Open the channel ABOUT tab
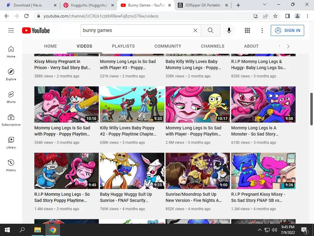Image resolution: width=314 pixels, height=236 pixels. (x=251, y=46)
